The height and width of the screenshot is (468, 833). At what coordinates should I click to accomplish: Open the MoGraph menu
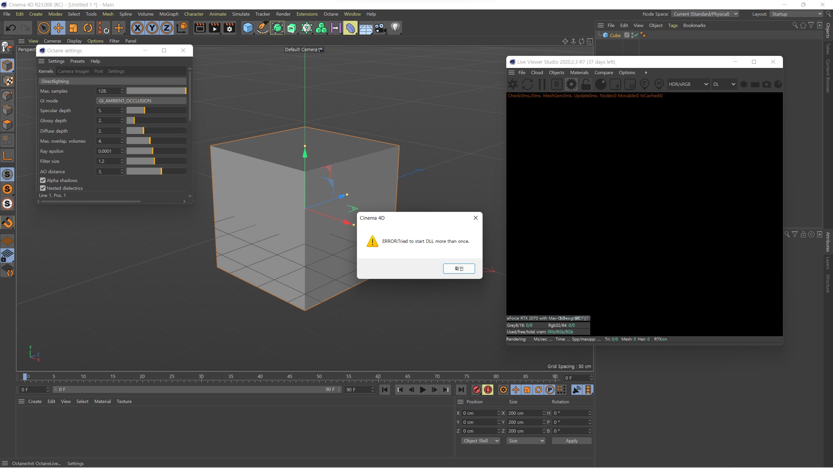point(169,14)
